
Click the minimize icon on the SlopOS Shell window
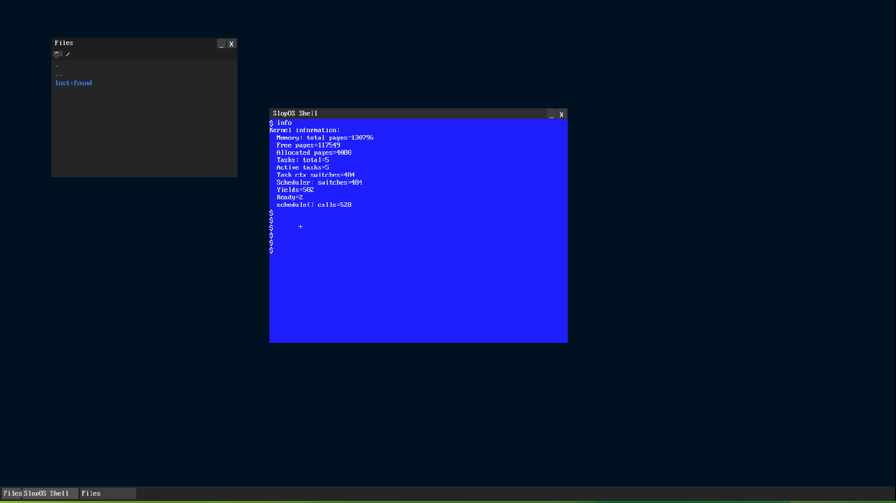coord(551,114)
